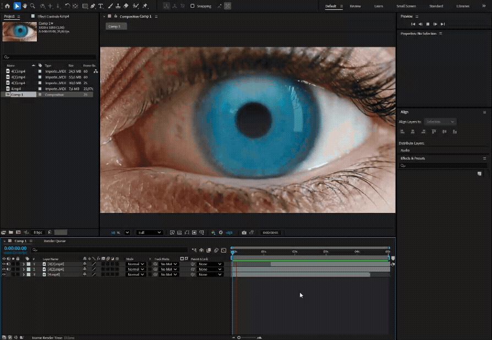Open the Mode dropdown for layer 1

click(x=135, y=264)
